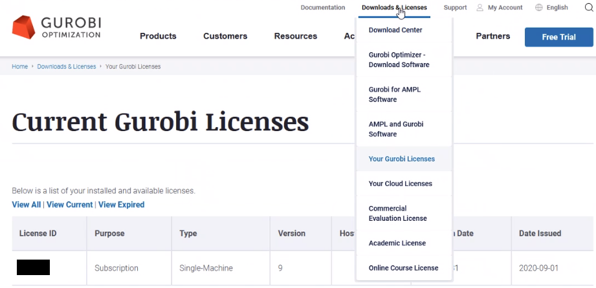Choose Gurobi Optimizer Download Software entry

click(398, 60)
